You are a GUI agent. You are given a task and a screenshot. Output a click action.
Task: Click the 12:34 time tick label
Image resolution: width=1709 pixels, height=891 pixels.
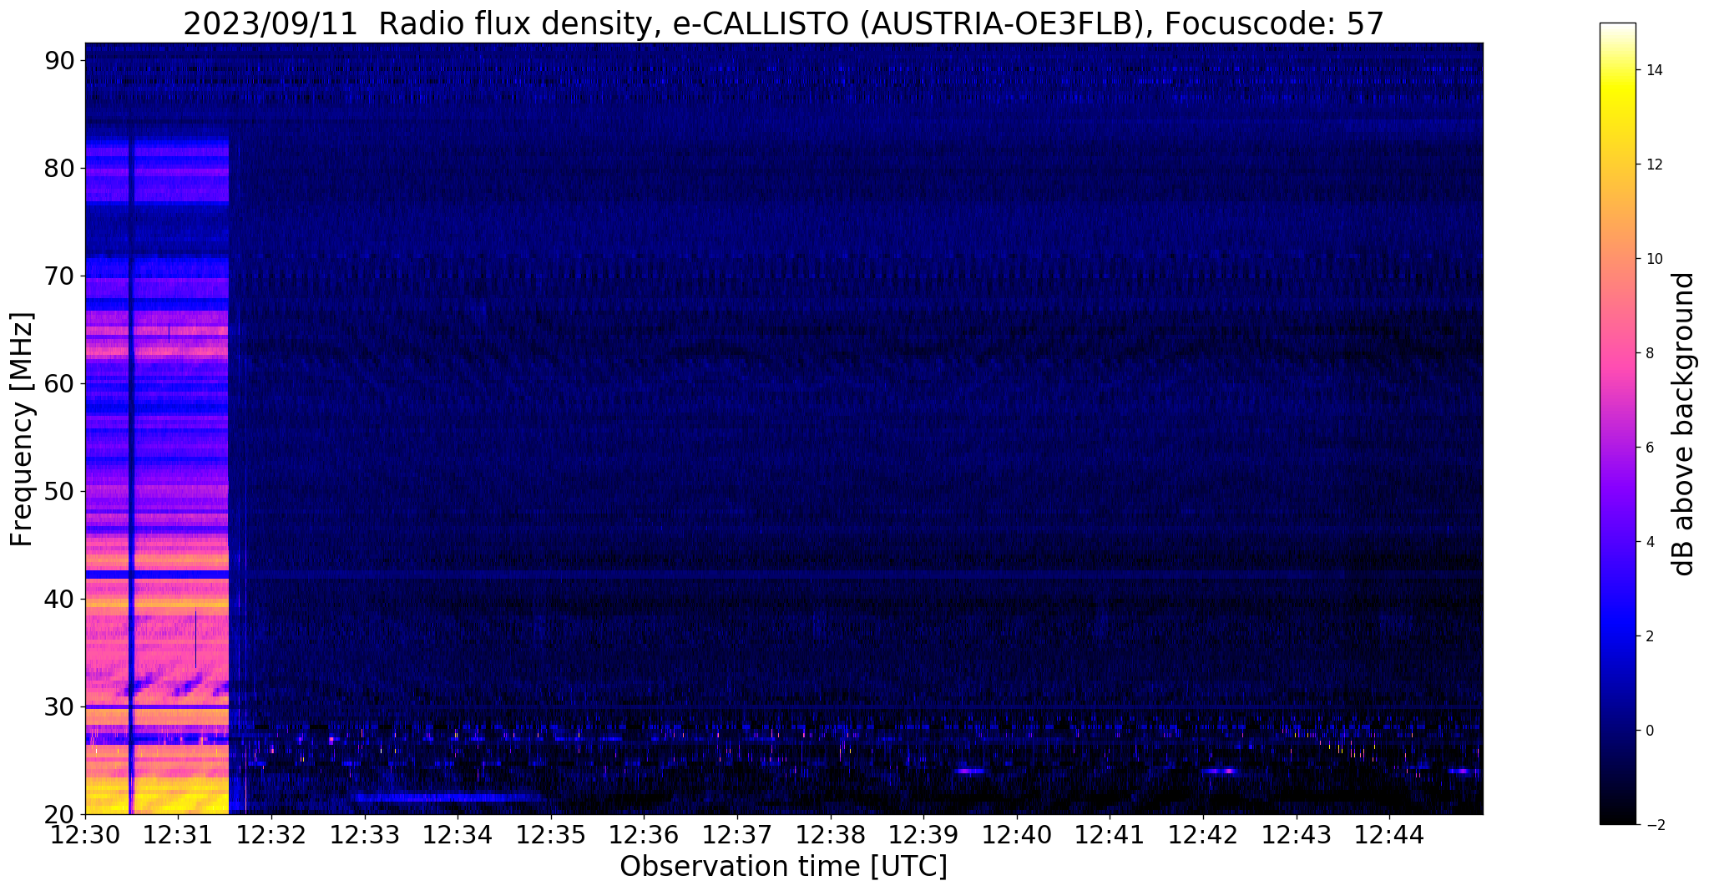(x=458, y=834)
